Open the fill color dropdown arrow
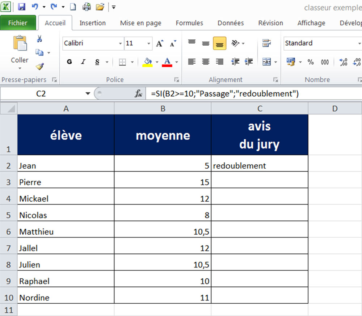Screen dimensions: 362x316 [157, 62]
